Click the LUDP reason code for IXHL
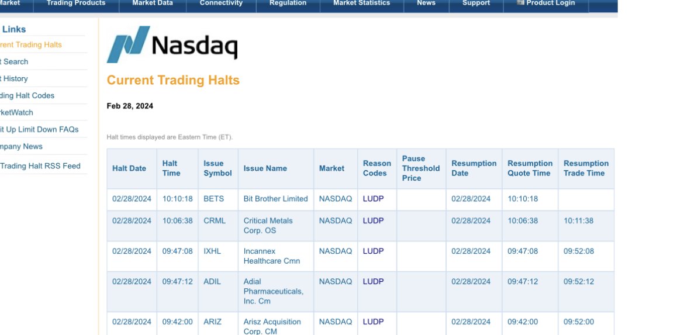The height and width of the screenshot is (335, 684). click(374, 251)
